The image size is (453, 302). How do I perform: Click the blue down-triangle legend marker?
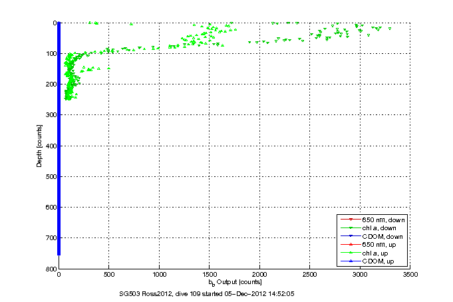(351, 236)
